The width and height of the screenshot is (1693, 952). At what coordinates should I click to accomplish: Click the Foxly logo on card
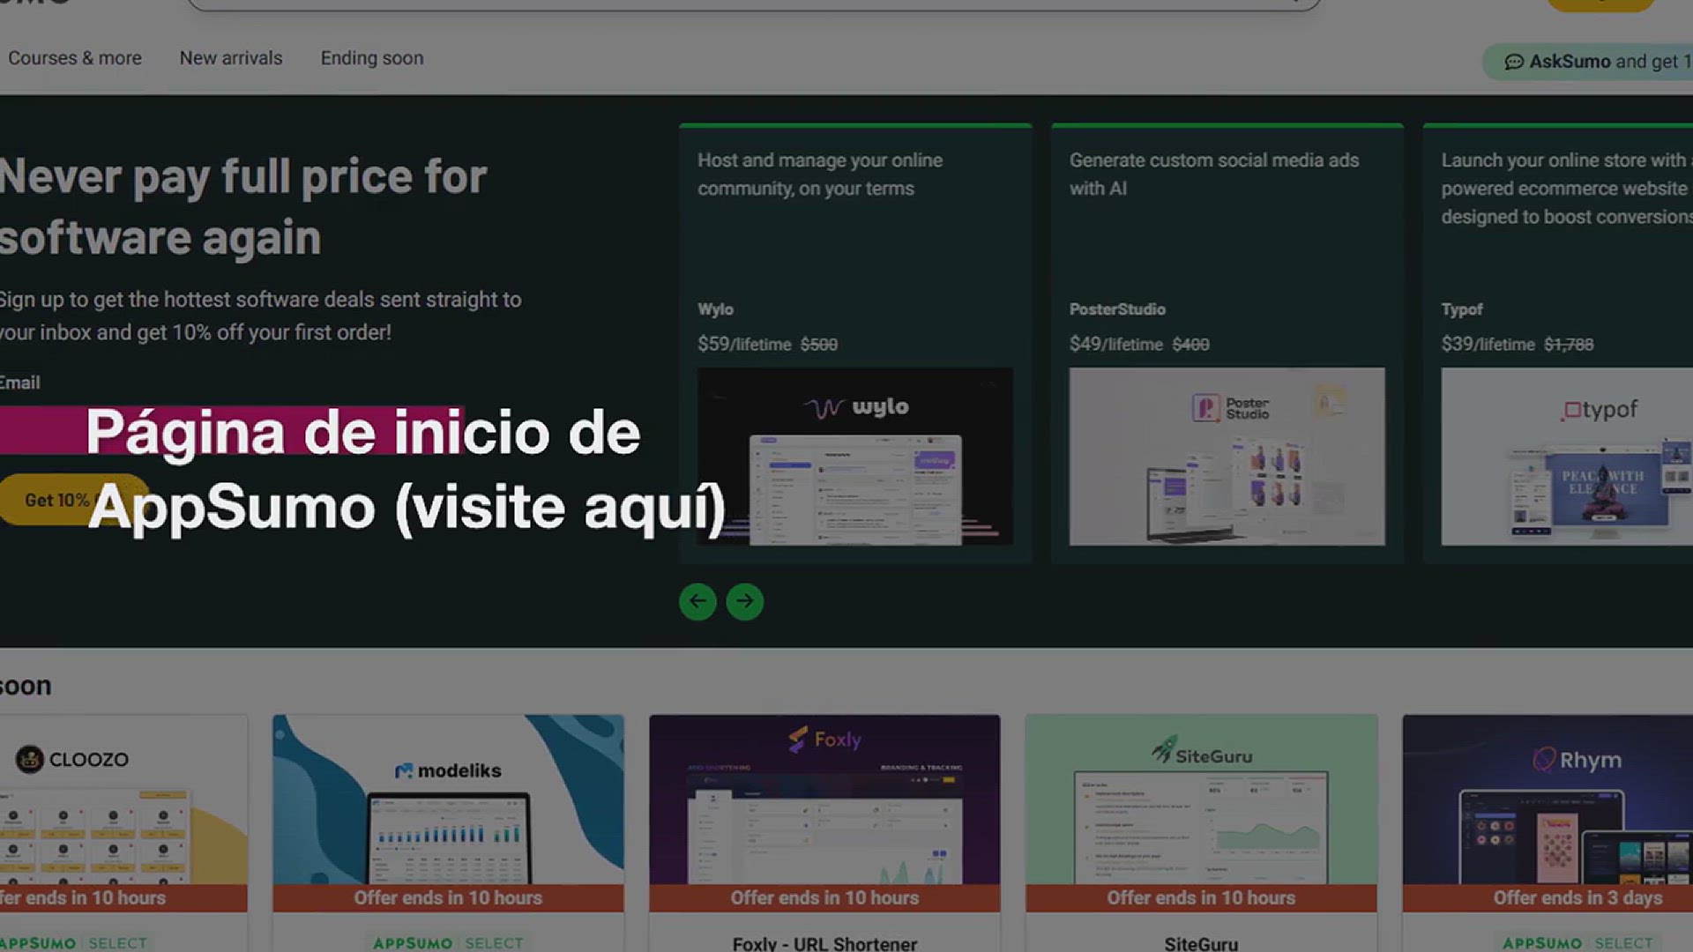tap(824, 739)
